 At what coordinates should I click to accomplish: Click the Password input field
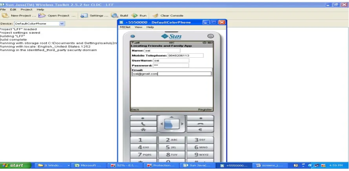point(171,65)
